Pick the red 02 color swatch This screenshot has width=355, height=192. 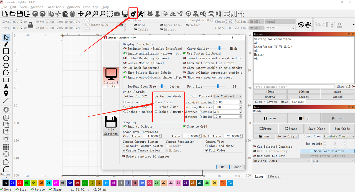[x=19, y=183]
